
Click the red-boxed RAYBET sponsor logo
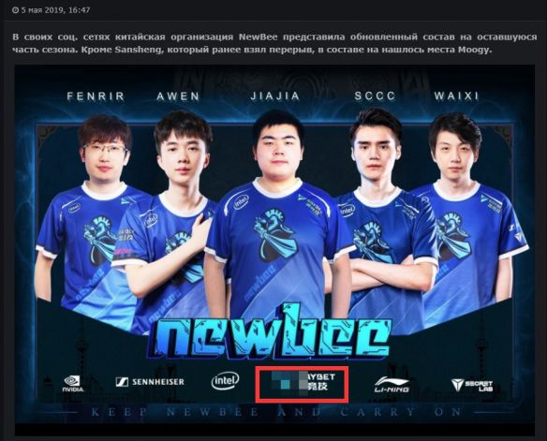[303, 384]
